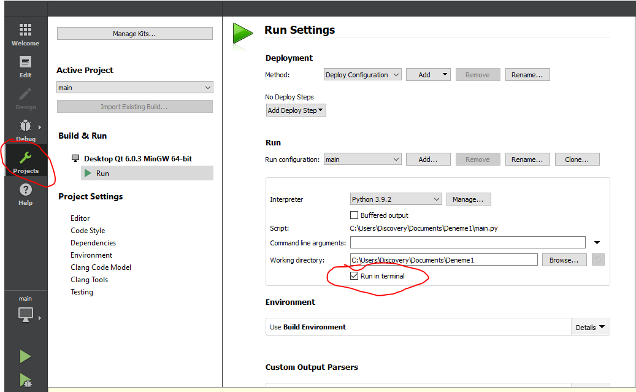Click the deployment Remove button
The width and height of the screenshot is (636, 392).
coord(478,75)
